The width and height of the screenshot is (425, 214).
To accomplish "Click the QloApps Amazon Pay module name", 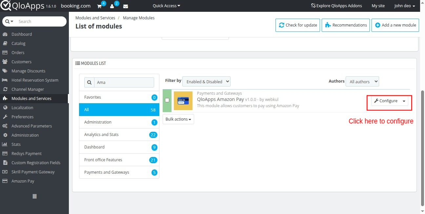I will 220,99.
